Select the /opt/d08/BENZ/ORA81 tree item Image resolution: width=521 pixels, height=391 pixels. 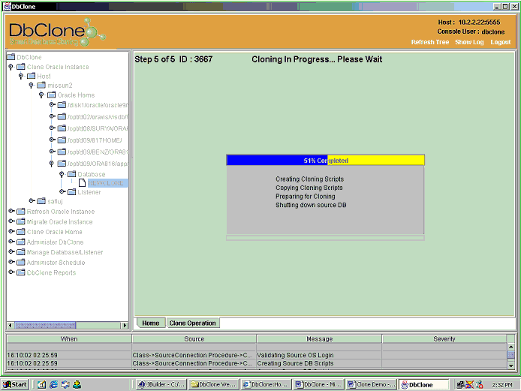[x=98, y=152]
